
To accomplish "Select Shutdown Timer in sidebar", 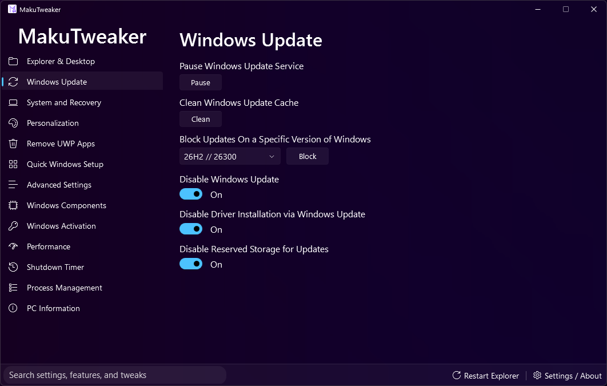I will click(82, 267).
